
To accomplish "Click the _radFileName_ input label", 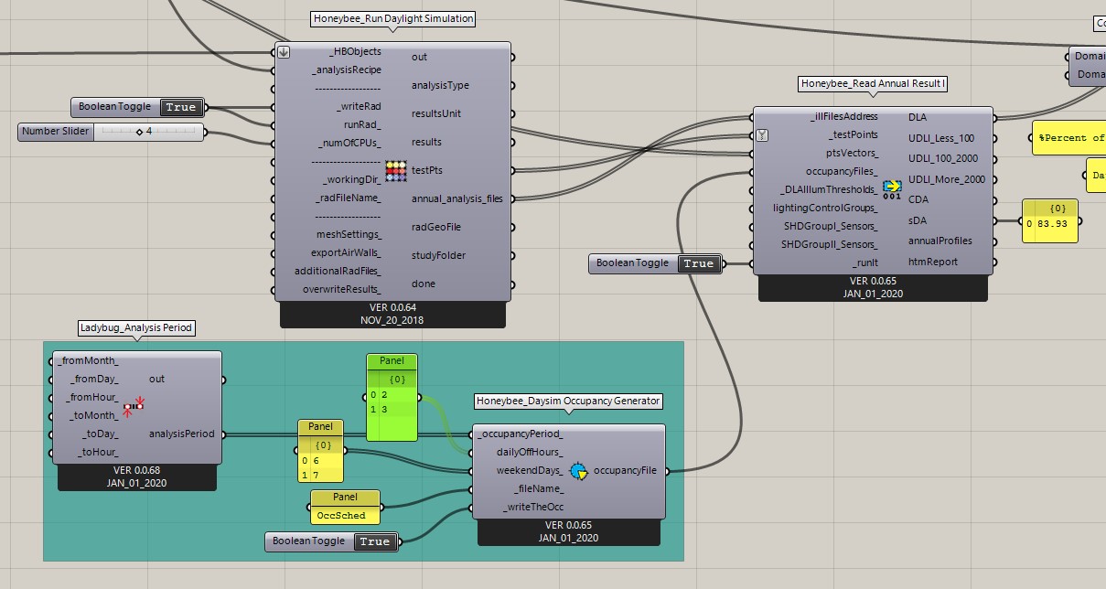I will tap(346, 198).
